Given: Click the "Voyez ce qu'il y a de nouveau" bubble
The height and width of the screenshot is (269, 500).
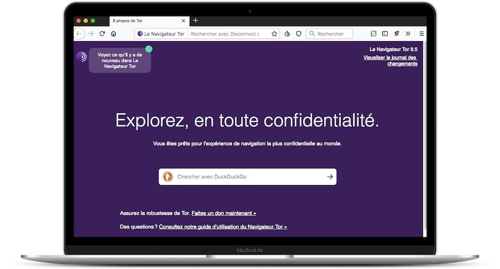Looking at the screenshot, I should [120, 61].
